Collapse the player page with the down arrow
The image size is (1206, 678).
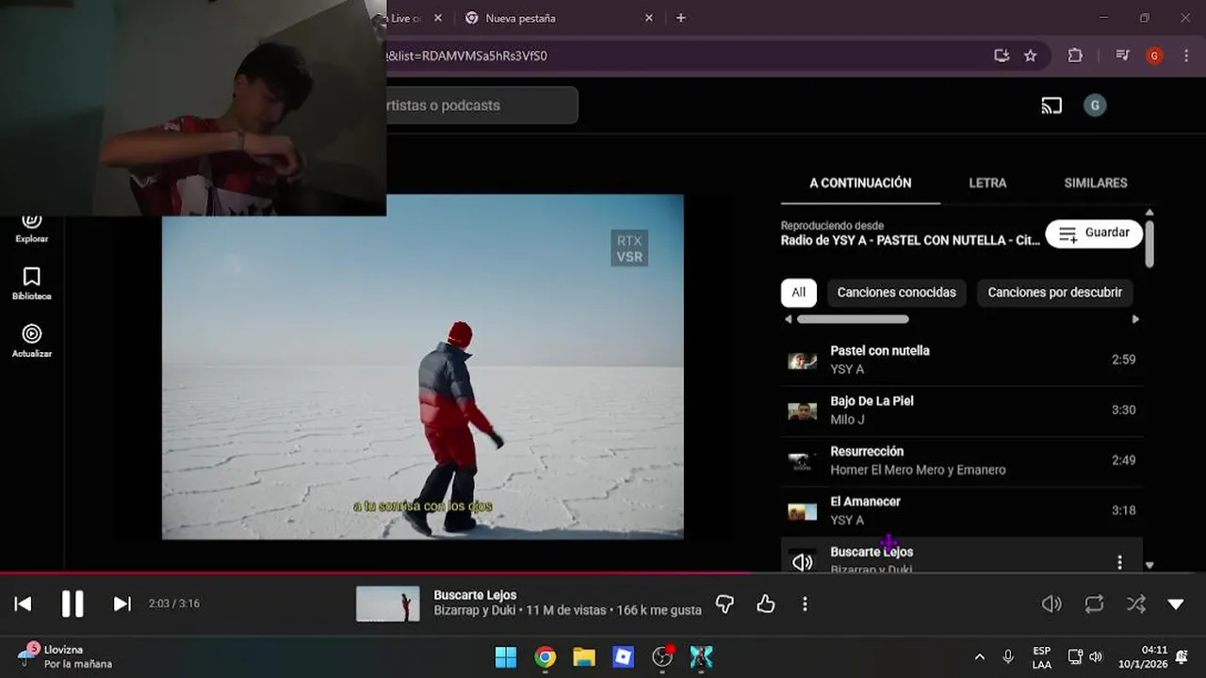(x=1176, y=605)
